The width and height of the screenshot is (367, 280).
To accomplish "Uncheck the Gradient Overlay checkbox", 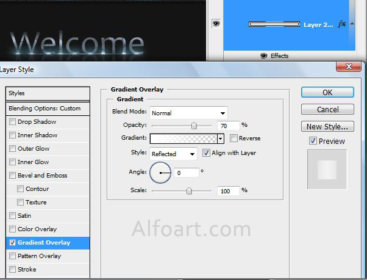I will (12, 243).
